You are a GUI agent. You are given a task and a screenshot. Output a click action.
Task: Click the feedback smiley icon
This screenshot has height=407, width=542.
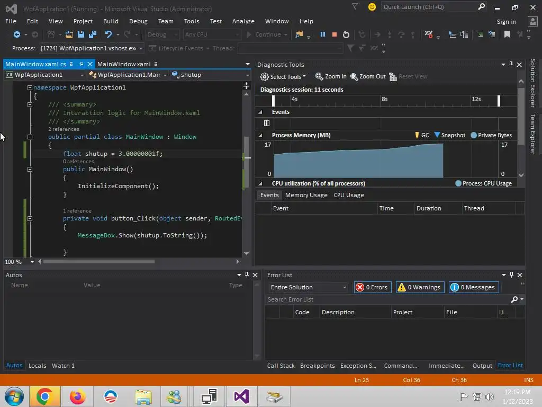click(x=372, y=7)
